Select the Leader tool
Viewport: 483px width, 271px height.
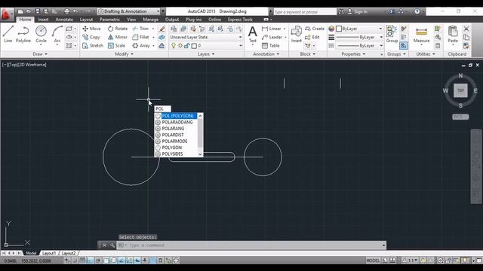(272, 37)
